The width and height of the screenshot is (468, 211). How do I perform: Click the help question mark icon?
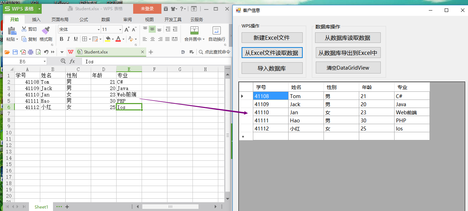coord(182,9)
